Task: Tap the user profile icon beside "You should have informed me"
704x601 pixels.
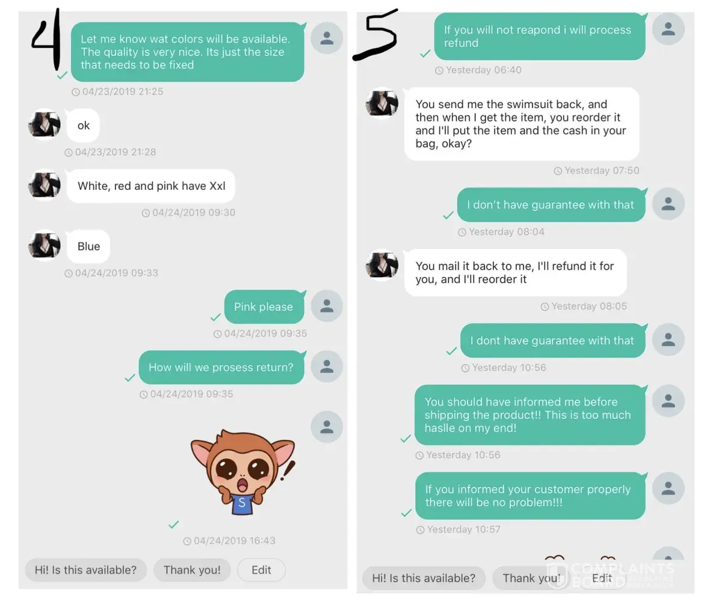Action: 668,400
